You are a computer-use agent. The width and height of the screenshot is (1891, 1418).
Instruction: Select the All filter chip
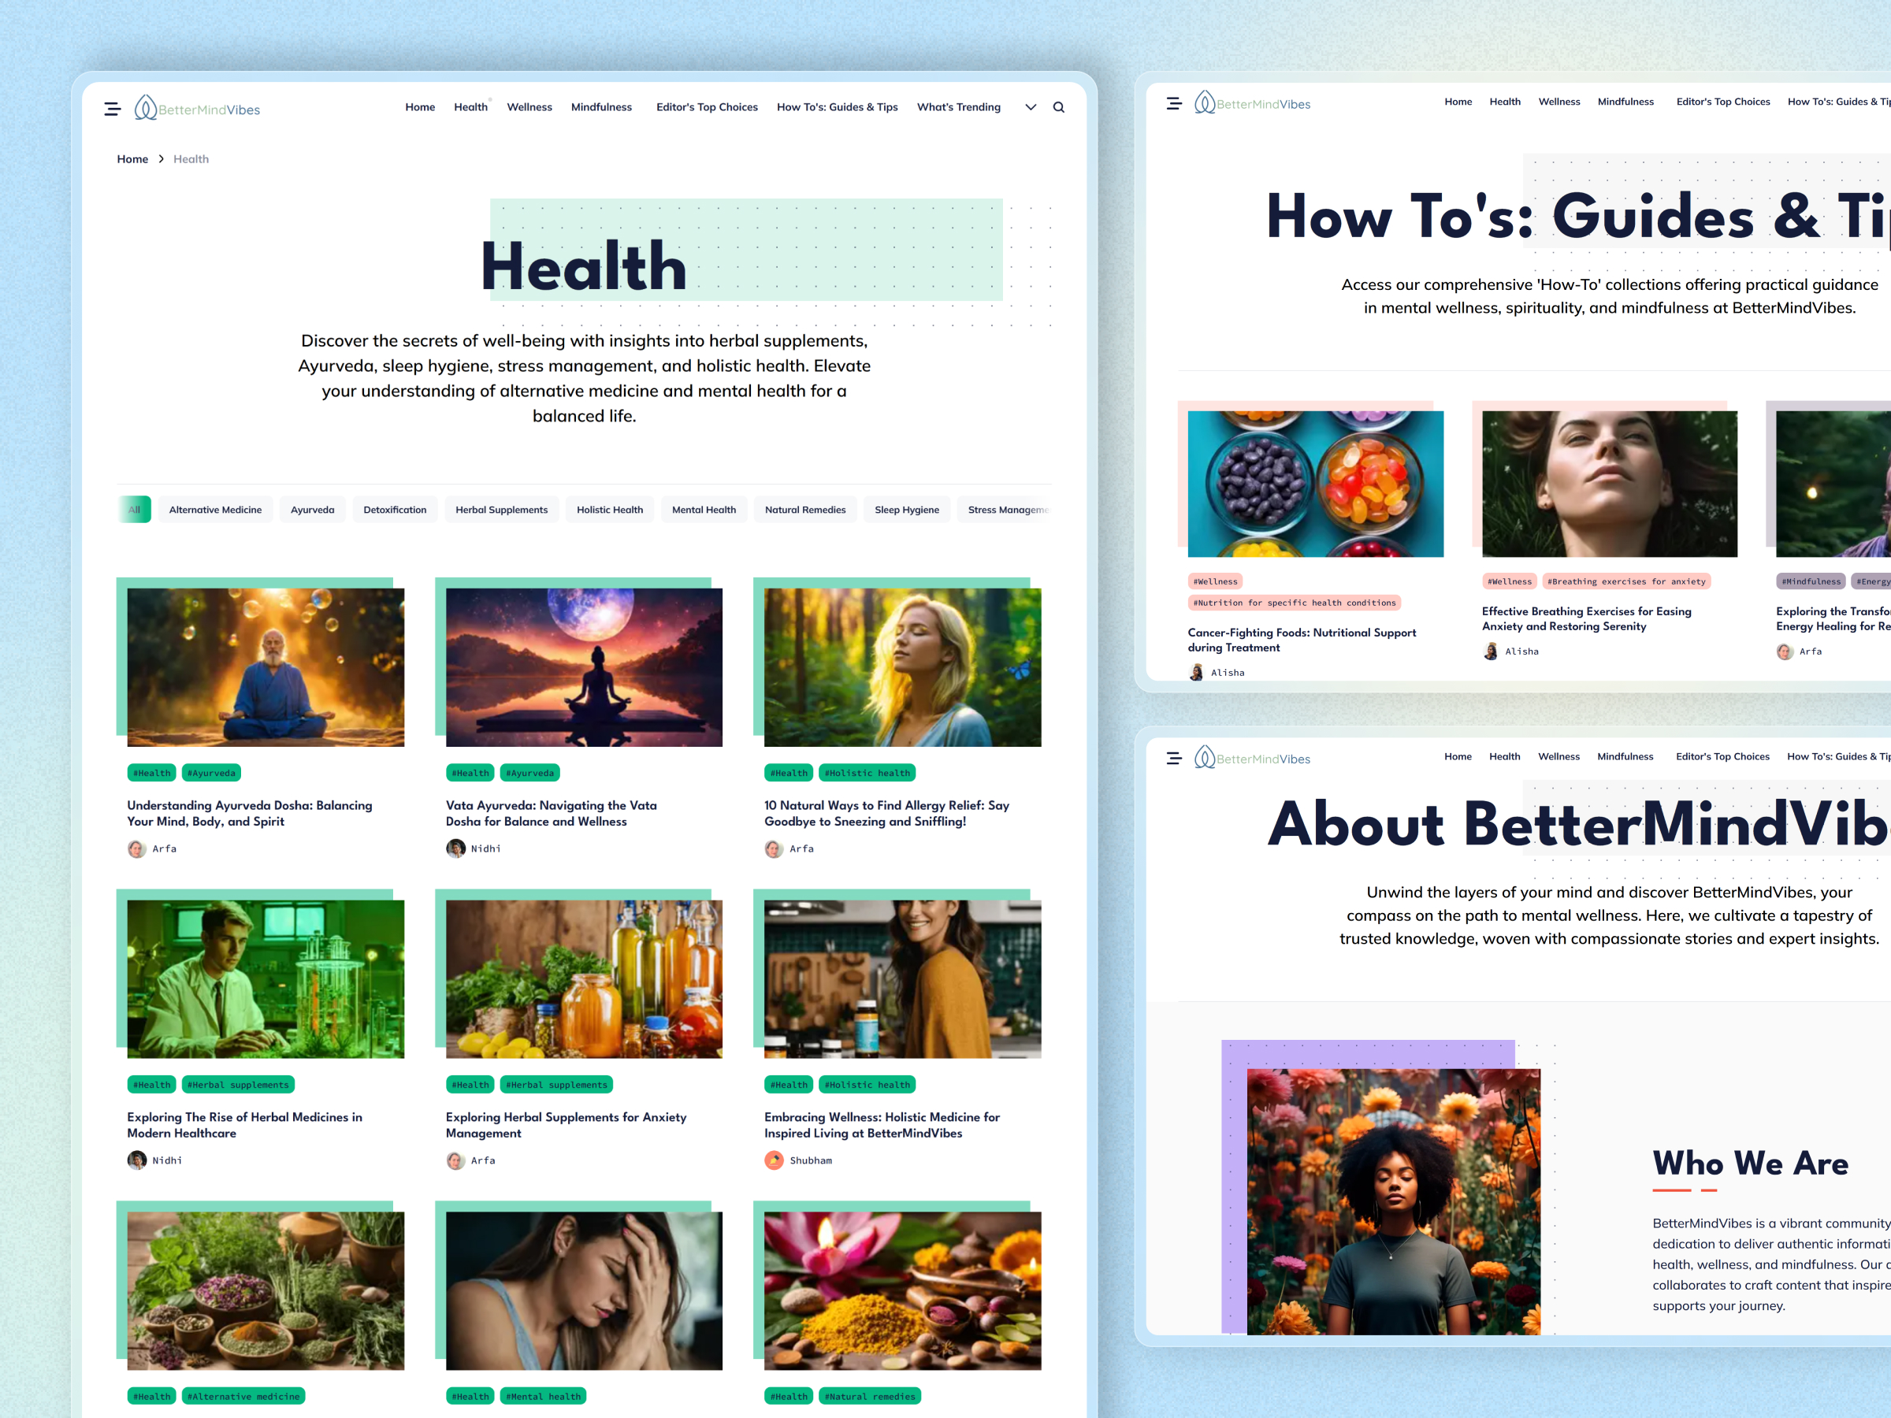click(134, 510)
